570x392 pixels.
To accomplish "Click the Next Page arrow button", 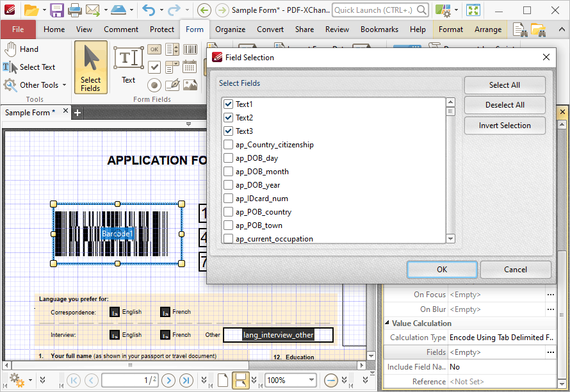I will tap(168, 380).
